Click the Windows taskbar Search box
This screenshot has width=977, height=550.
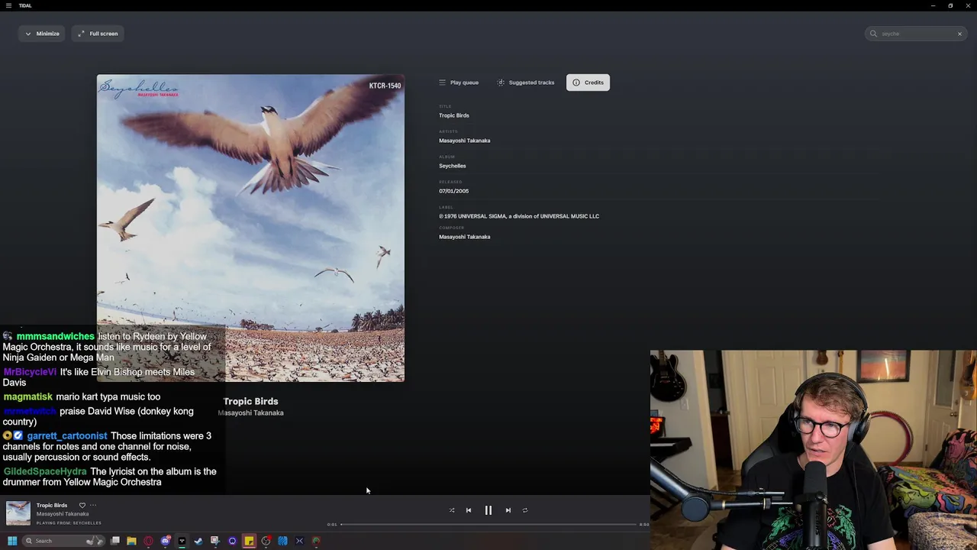[63, 541]
